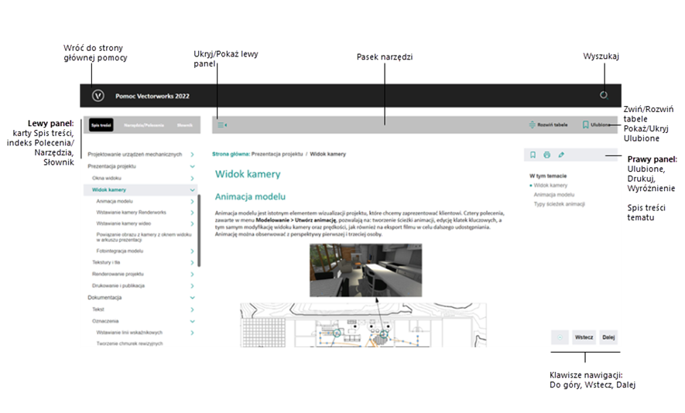Open the Narzędzia/Polecenia tab

click(x=144, y=125)
